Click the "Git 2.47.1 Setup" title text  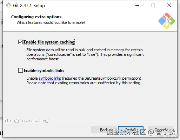(29, 6)
